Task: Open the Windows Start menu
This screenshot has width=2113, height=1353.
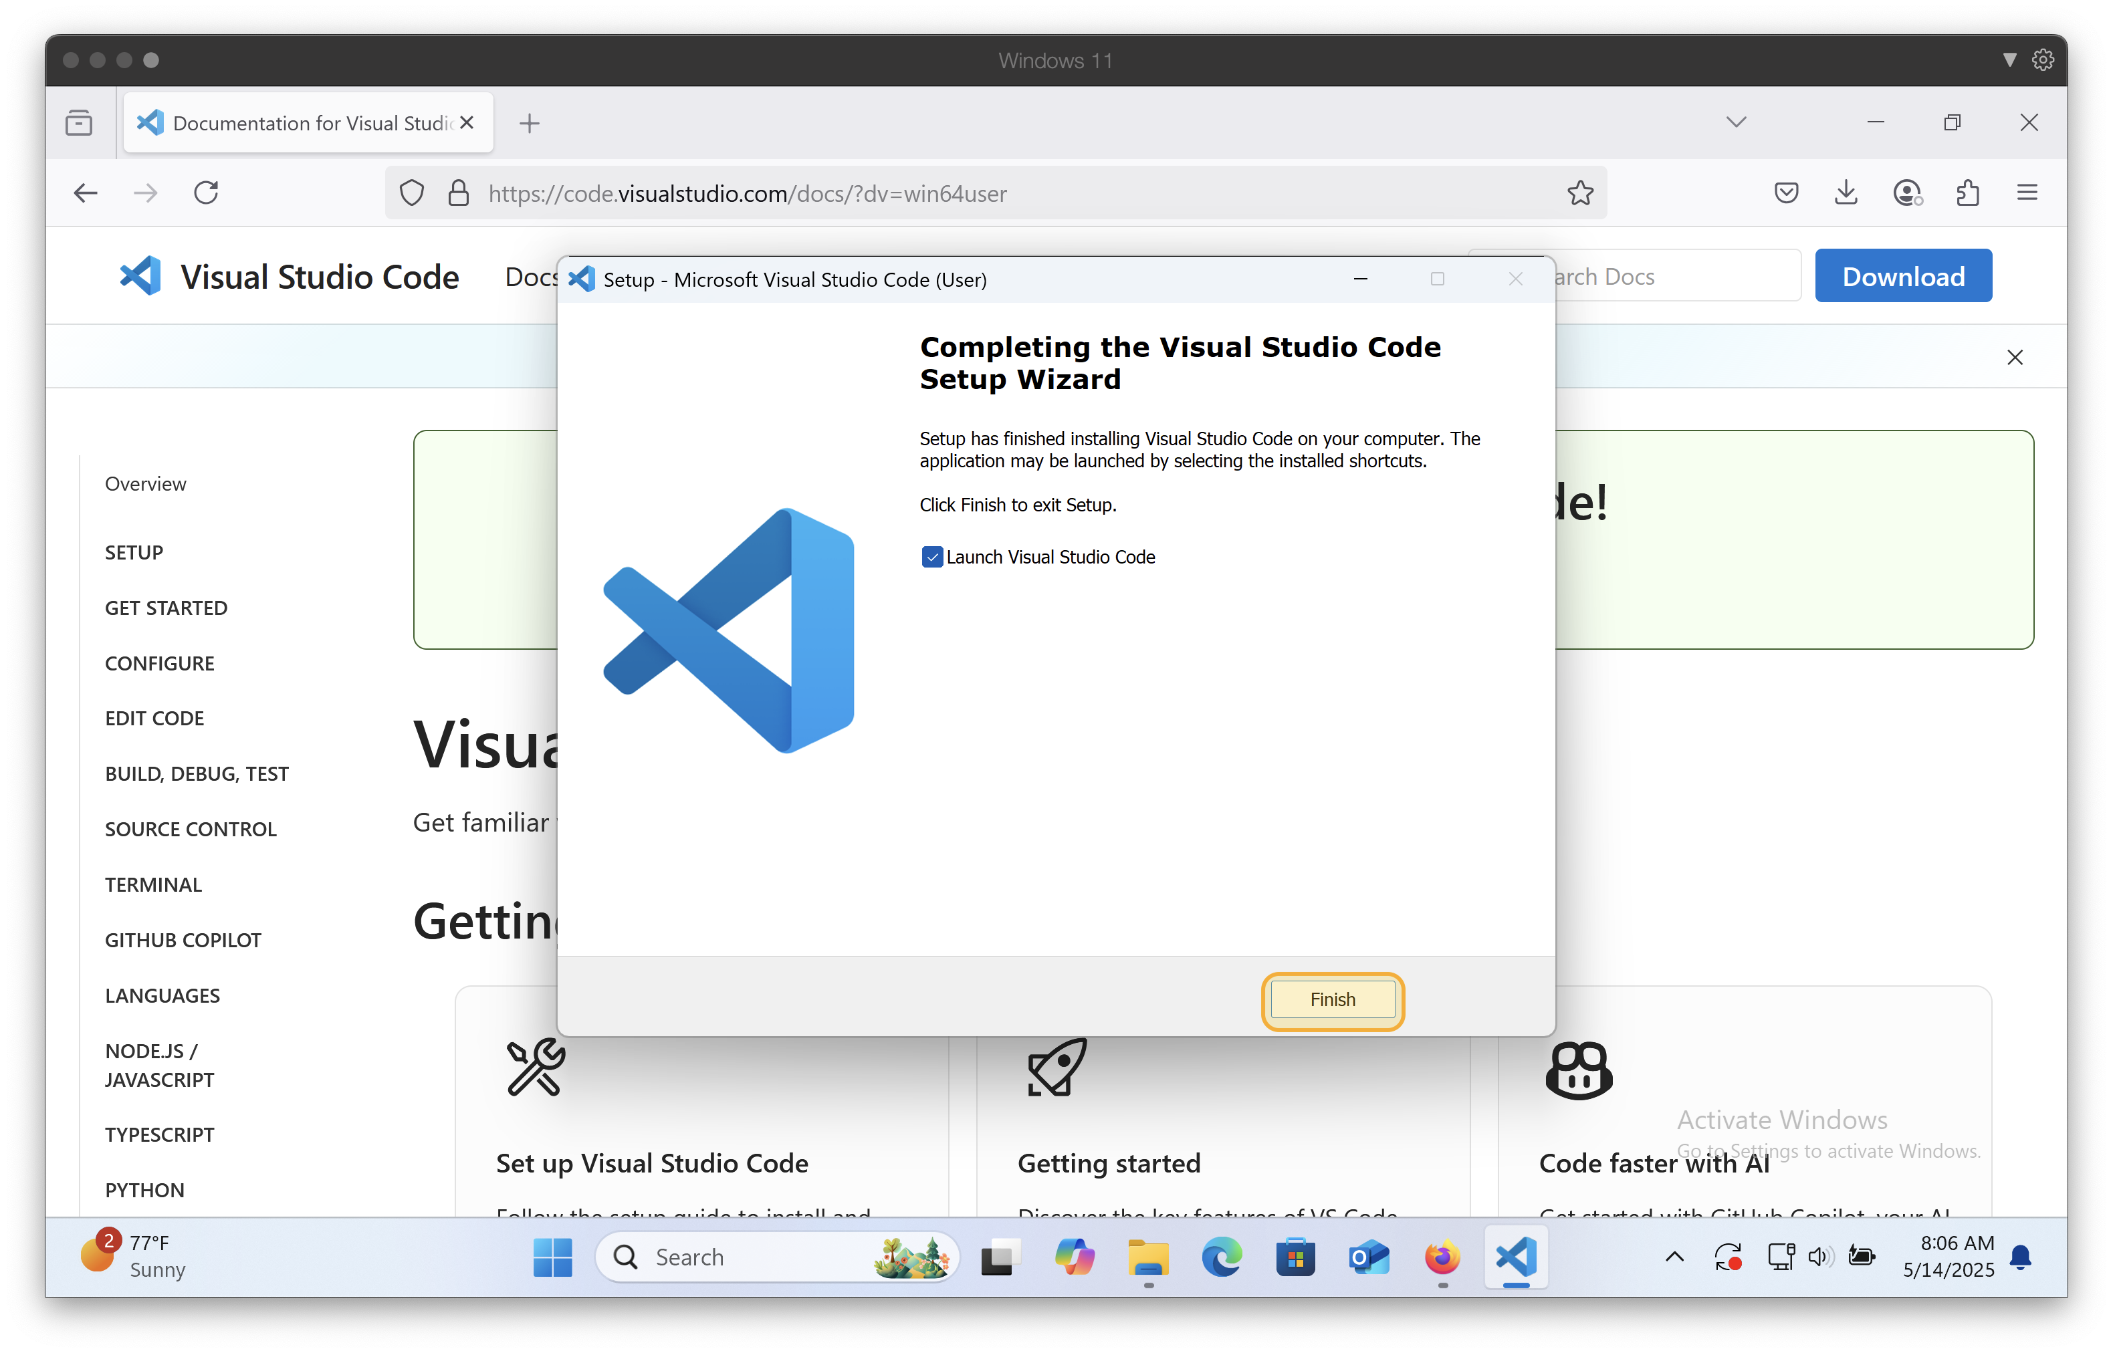Action: [x=552, y=1257]
